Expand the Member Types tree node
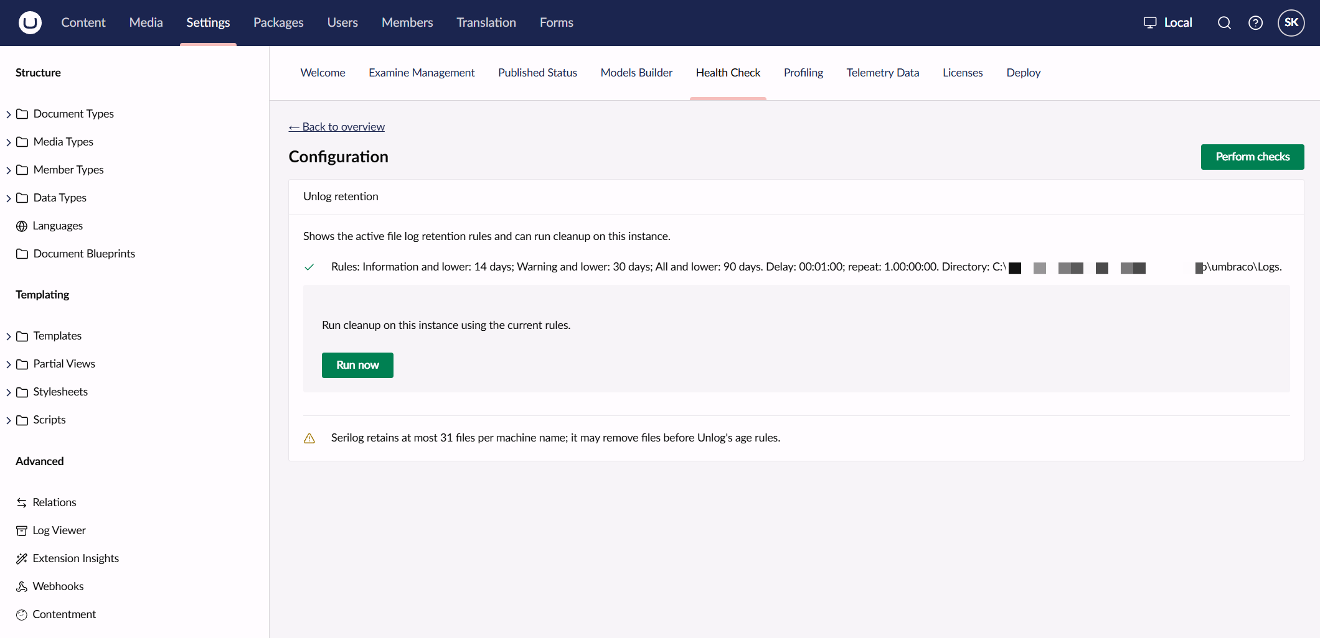The height and width of the screenshot is (638, 1320). coord(9,170)
